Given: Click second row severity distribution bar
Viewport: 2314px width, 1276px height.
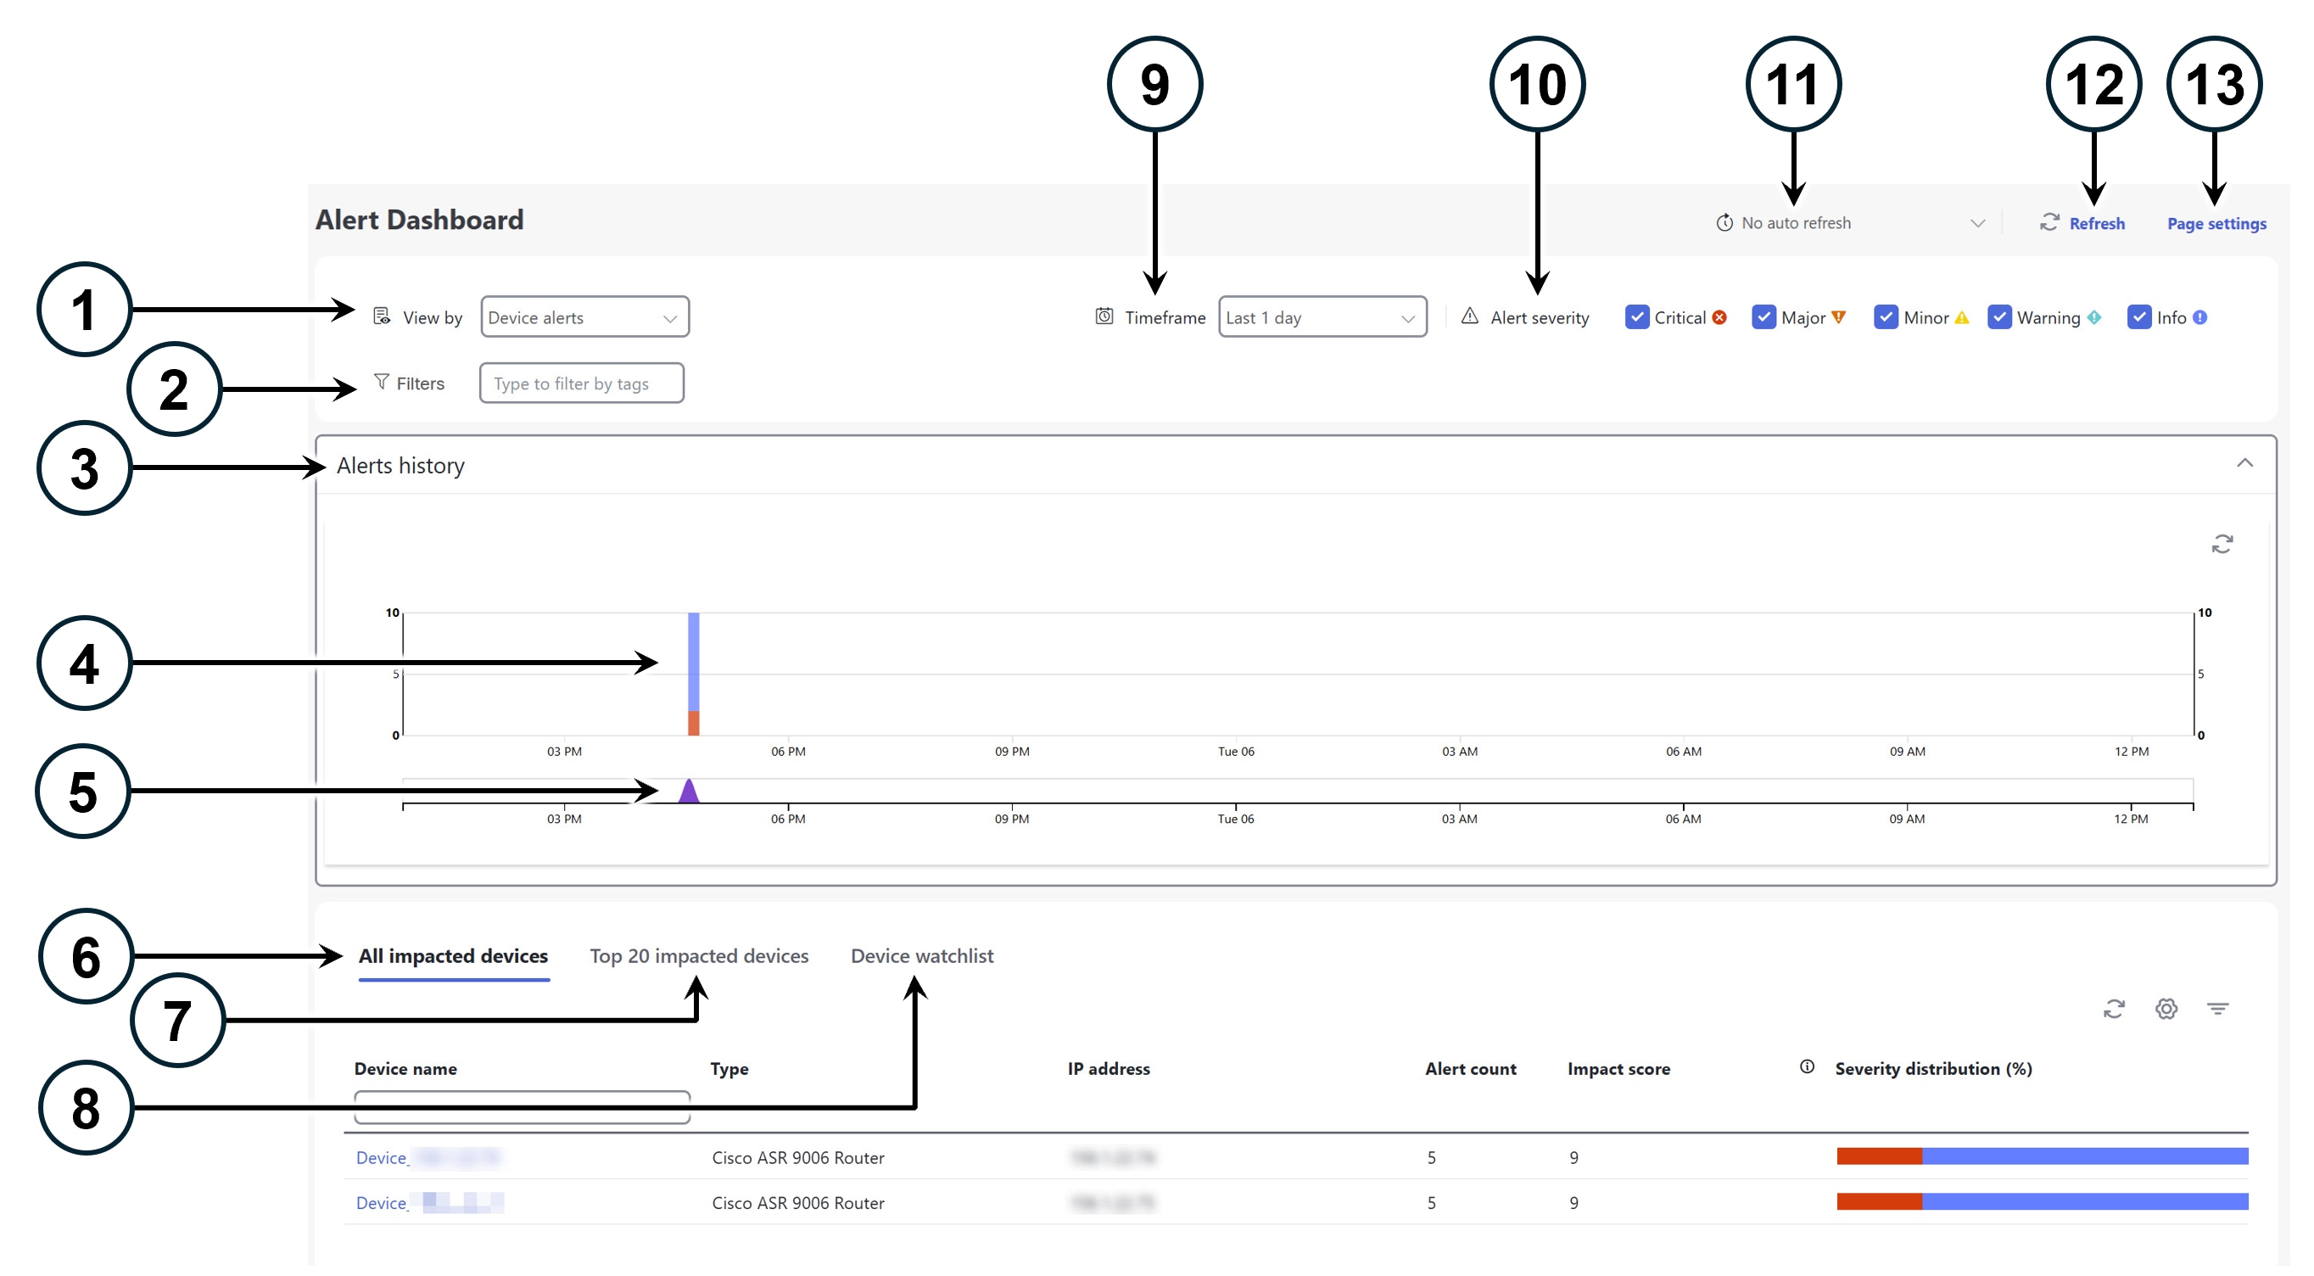Looking at the screenshot, I should 2042,1201.
